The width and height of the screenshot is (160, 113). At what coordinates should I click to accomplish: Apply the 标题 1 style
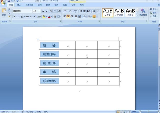click(130, 13)
